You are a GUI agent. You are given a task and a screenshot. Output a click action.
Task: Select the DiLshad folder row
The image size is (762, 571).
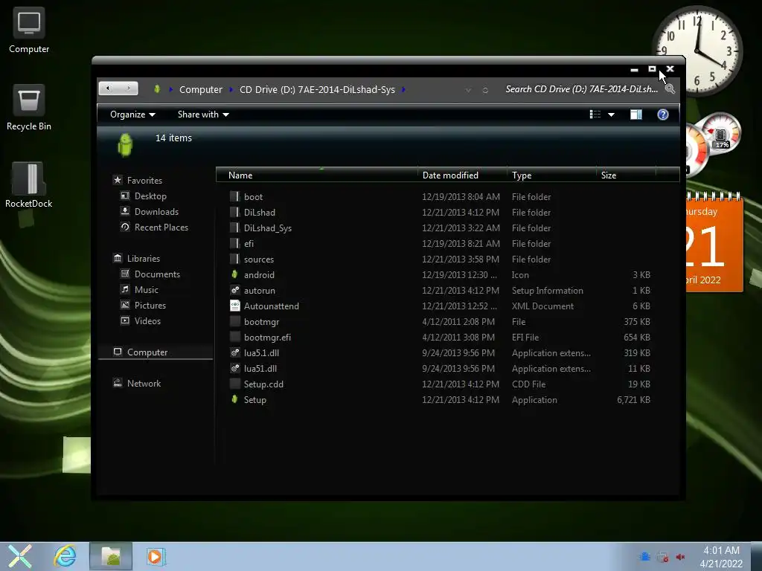[x=440, y=212]
